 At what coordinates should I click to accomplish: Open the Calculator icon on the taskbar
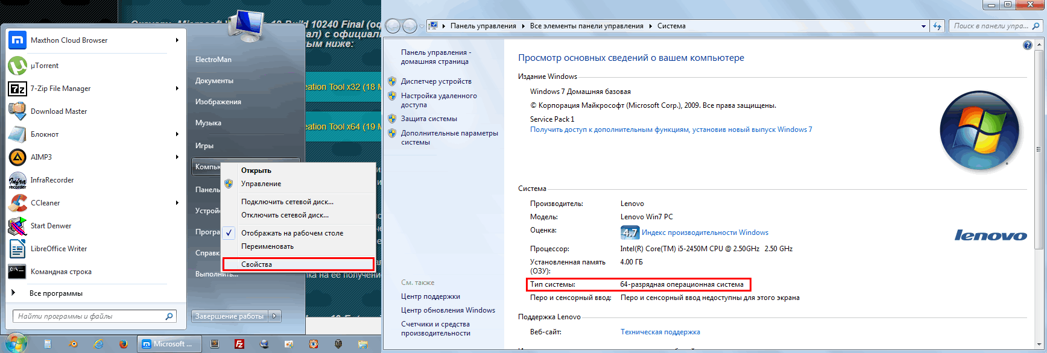tap(48, 344)
